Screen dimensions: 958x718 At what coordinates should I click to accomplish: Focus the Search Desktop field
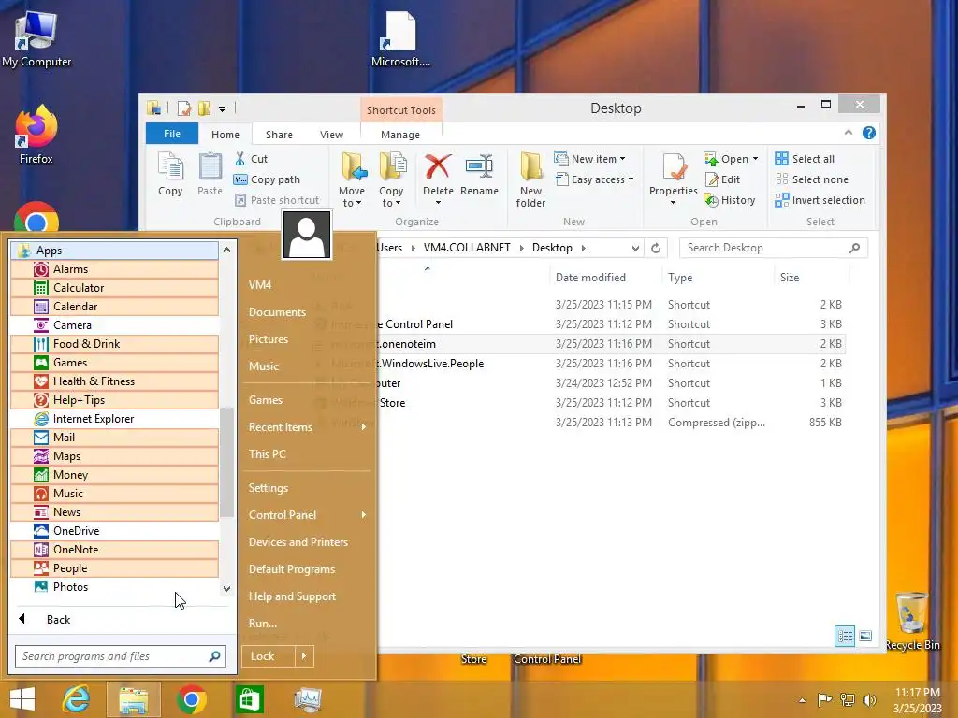coord(774,248)
